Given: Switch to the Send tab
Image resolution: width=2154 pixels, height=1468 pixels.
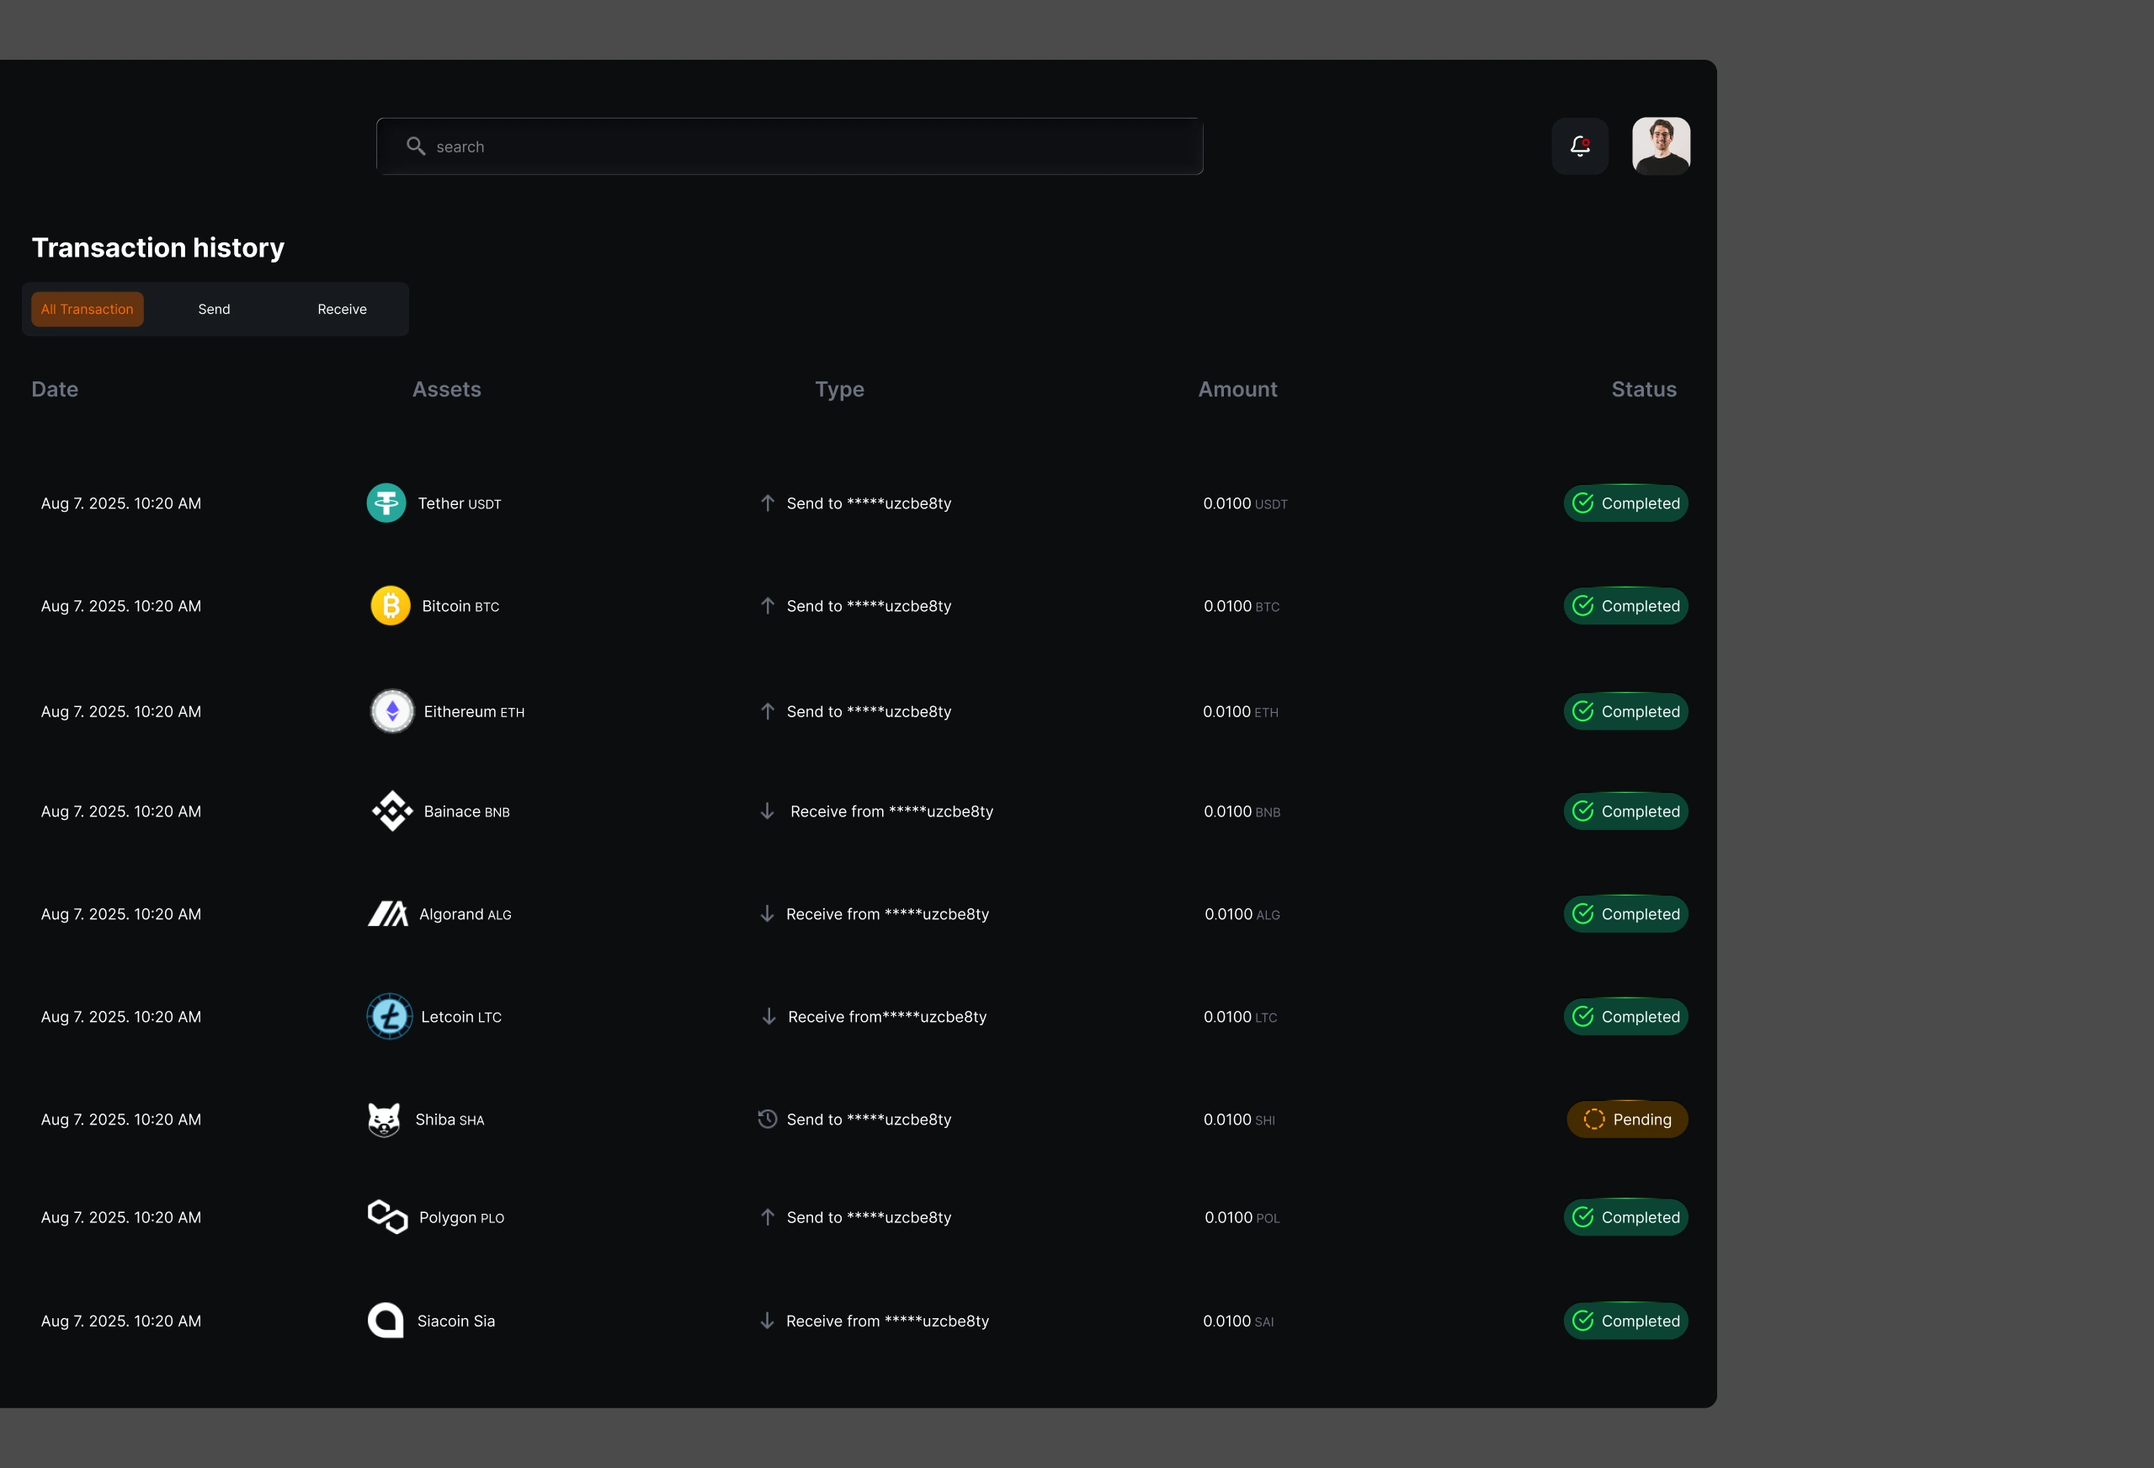Looking at the screenshot, I should click(214, 310).
